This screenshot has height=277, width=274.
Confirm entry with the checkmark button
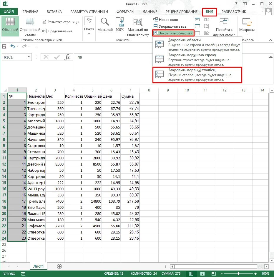(x=57, y=57)
